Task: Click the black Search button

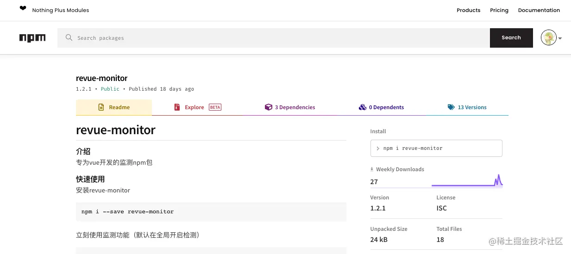Action: 511,37
